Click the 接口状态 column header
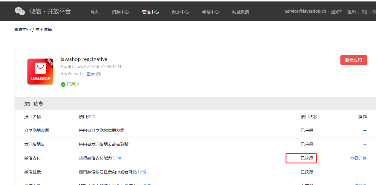 [309, 117]
